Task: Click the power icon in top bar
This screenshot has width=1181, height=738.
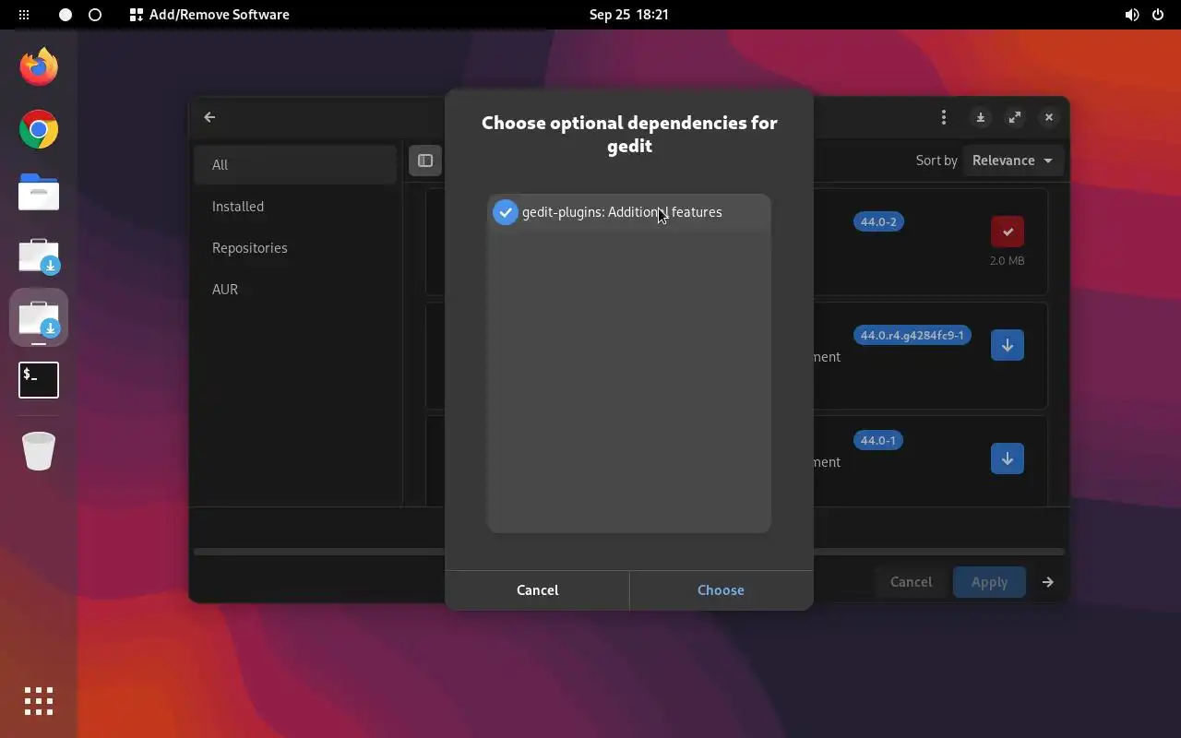Action: click(1158, 15)
